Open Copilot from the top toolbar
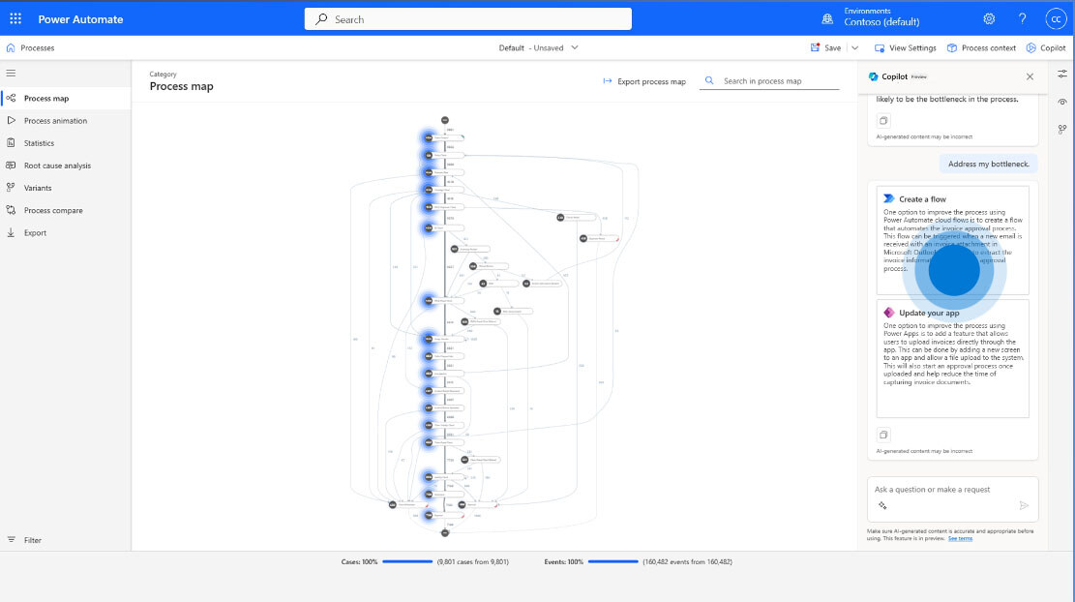The height and width of the screenshot is (602, 1075). pyautogui.click(x=1045, y=46)
